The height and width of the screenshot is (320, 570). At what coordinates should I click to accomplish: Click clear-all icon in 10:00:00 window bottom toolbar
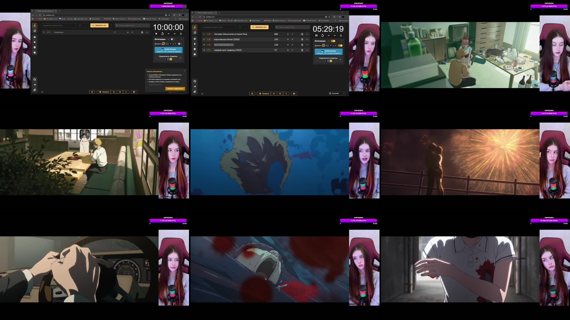click(134, 92)
